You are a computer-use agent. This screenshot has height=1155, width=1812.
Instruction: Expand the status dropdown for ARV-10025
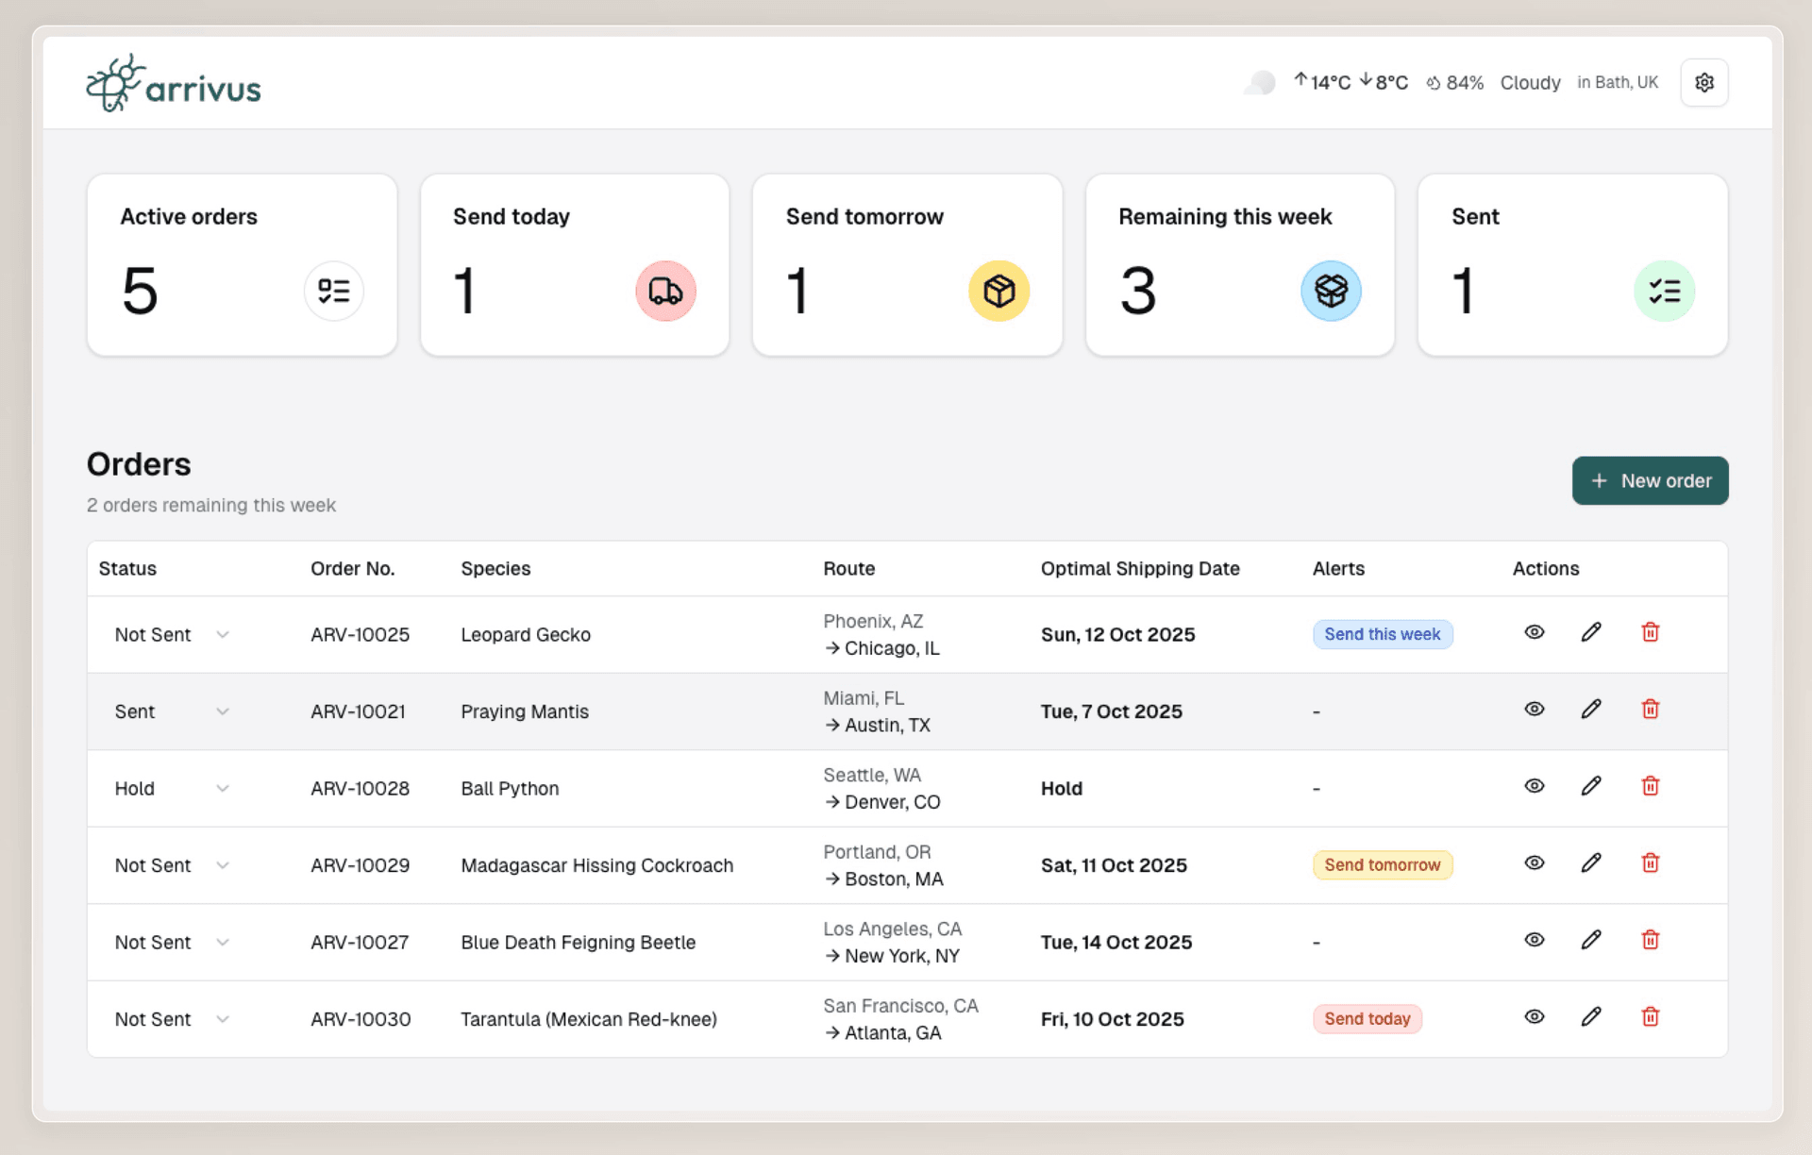tap(223, 634)
